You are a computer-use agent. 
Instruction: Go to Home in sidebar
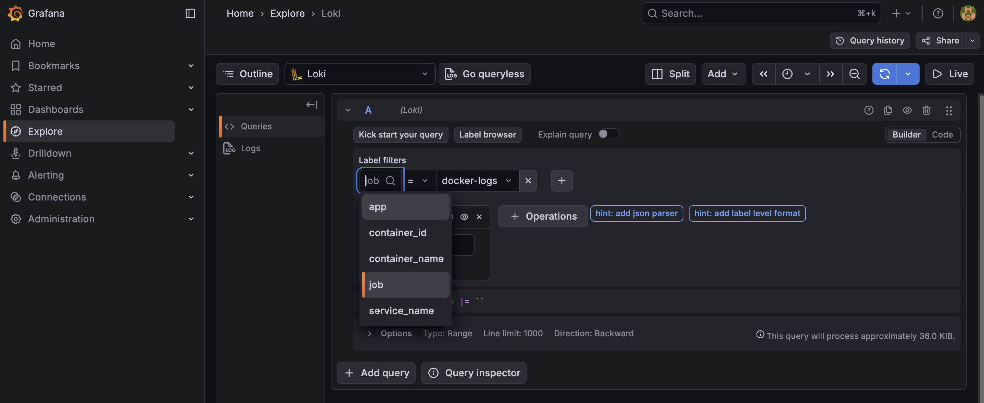pyautogui.click(x=41, y=44)
